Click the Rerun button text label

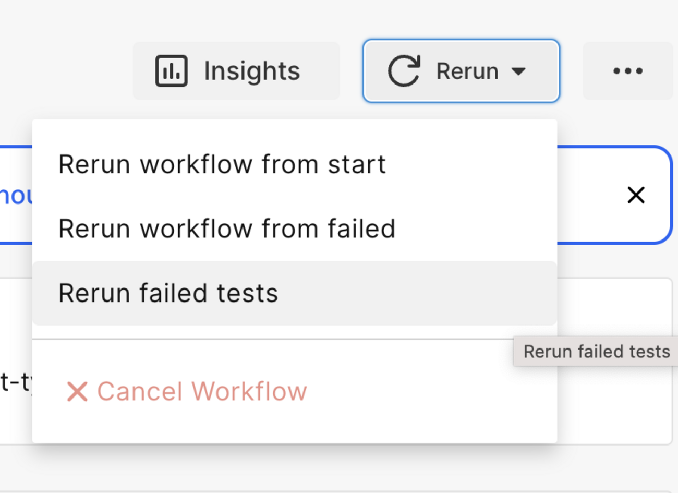coord(467,71)
